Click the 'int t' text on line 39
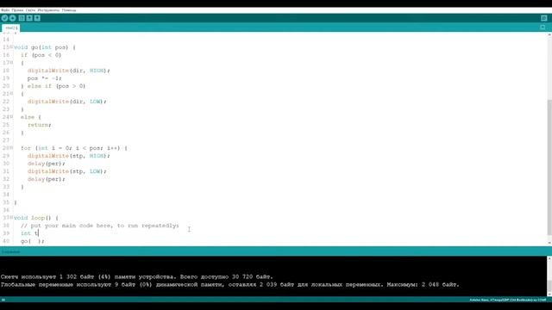 point(29,233)
